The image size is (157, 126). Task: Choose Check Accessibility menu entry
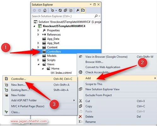click(117, 72)
